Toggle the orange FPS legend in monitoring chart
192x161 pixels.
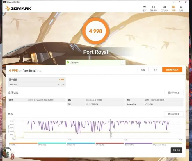pyautogui.click(x=23, y=143)
